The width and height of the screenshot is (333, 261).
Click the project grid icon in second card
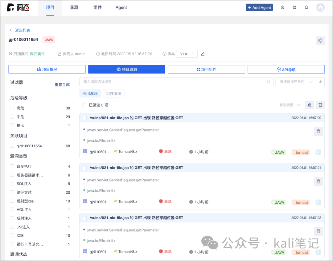pyautogui.click(x=85, y=201)
